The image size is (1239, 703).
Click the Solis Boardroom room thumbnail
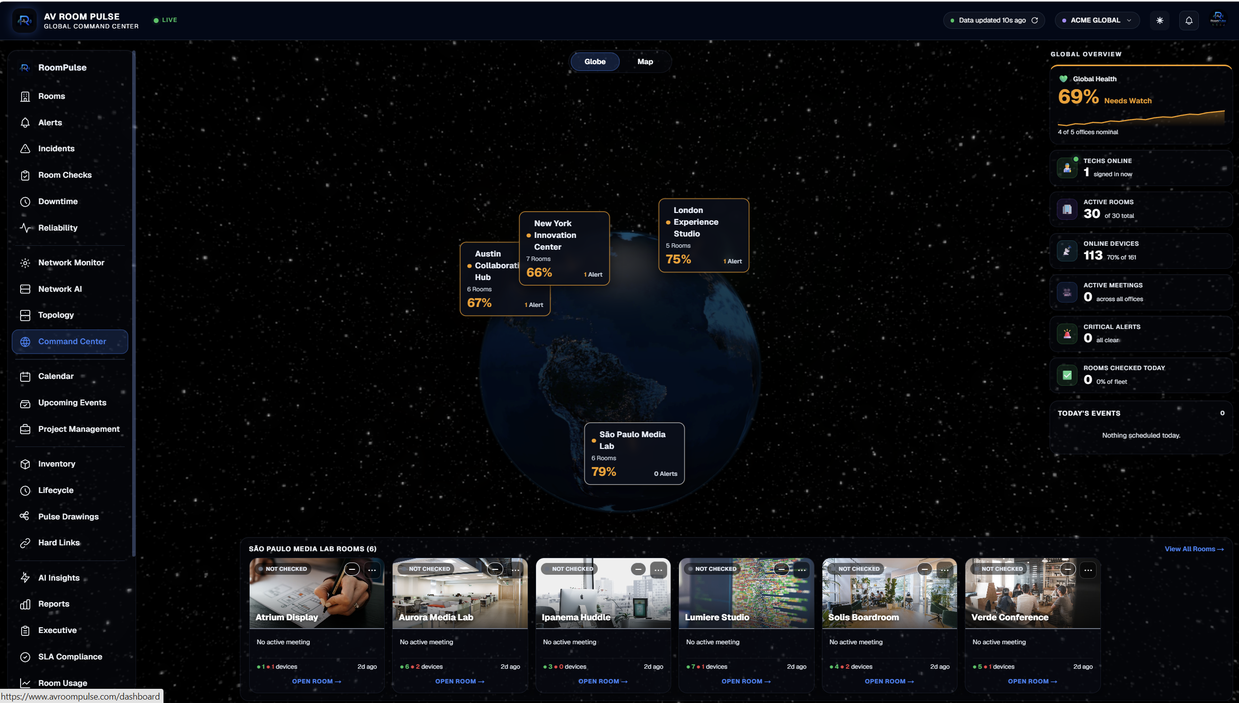click(889, 593)
